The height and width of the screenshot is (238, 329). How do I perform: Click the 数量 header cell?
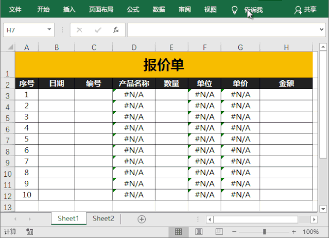(171, 83)
